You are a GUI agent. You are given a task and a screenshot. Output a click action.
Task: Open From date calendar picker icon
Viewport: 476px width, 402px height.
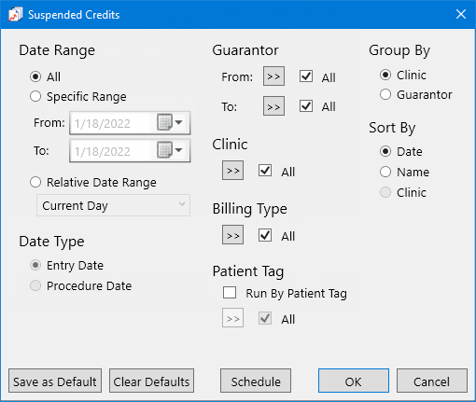tap(170, 122)
